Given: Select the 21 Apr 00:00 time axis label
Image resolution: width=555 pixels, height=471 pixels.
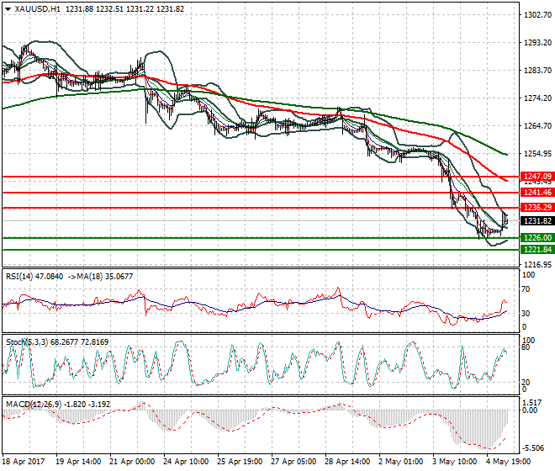Looking at the screenshot, I should coord(132,462).
